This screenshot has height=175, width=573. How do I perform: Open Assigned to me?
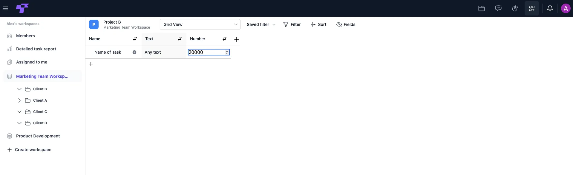pyautogui.click(x=32, y=62)
